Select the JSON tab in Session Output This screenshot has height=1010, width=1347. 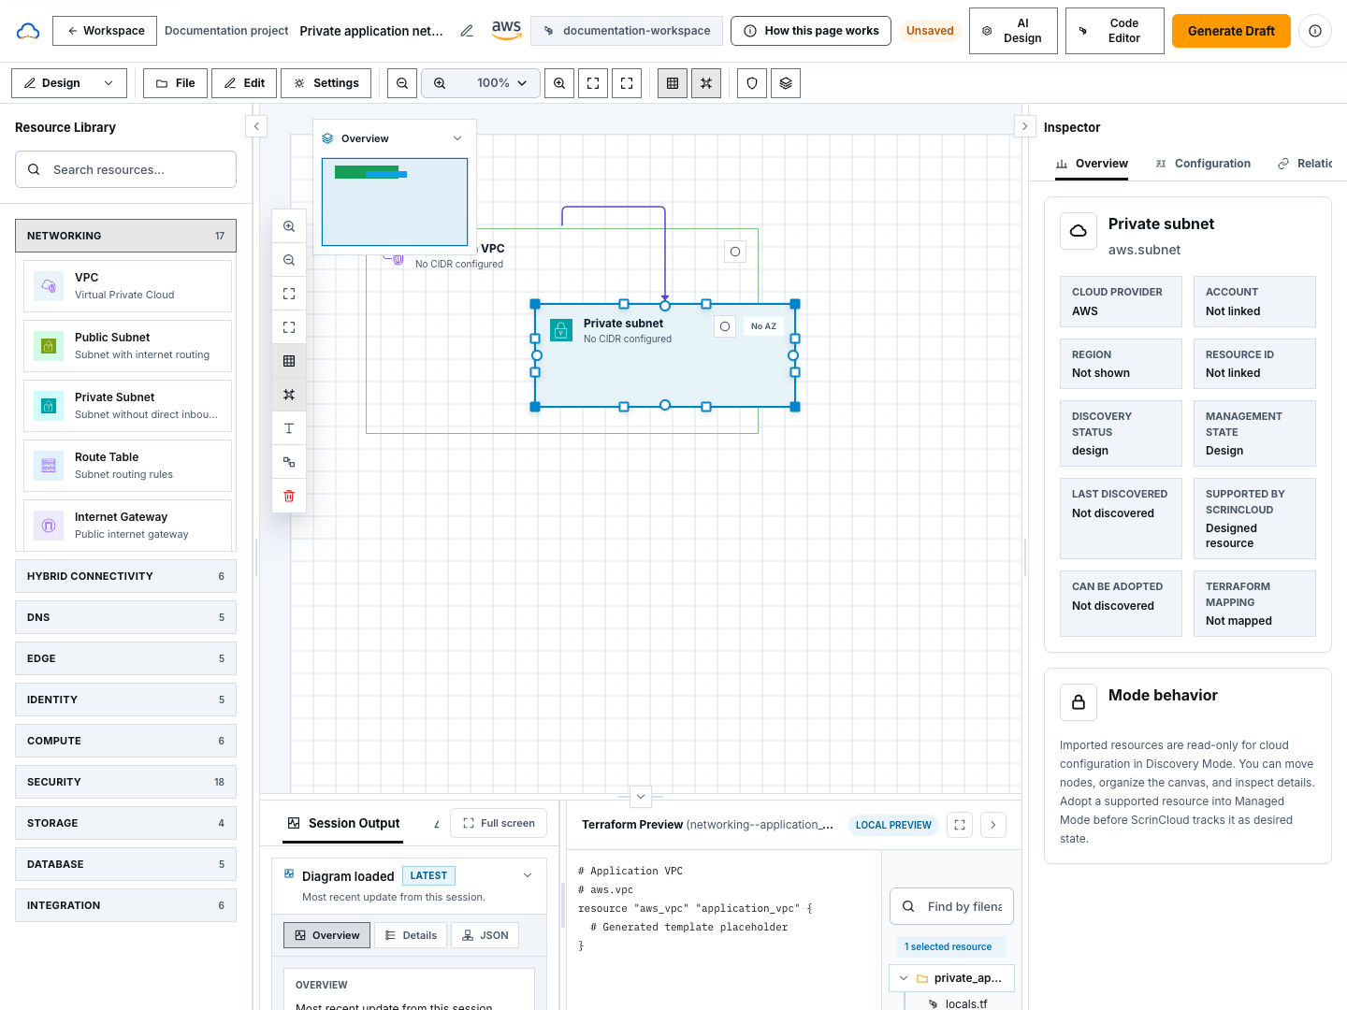(x=485, y=935)
